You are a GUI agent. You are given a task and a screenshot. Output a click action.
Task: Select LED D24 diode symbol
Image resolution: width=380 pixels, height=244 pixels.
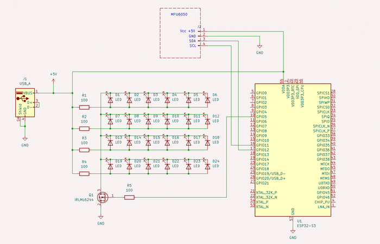(207, 166)
